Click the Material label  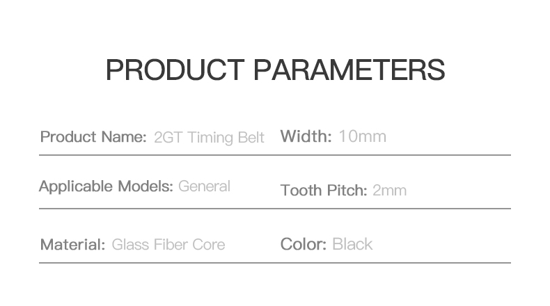coord(72,245)
